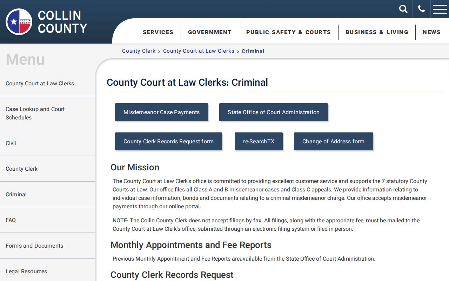Open the Business & Living menu
Image resolution: width=449 pixels, height=281 pixels.
click(377, 32)
